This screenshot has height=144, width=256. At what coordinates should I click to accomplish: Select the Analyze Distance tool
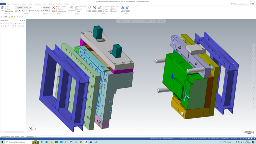[94, 8]
